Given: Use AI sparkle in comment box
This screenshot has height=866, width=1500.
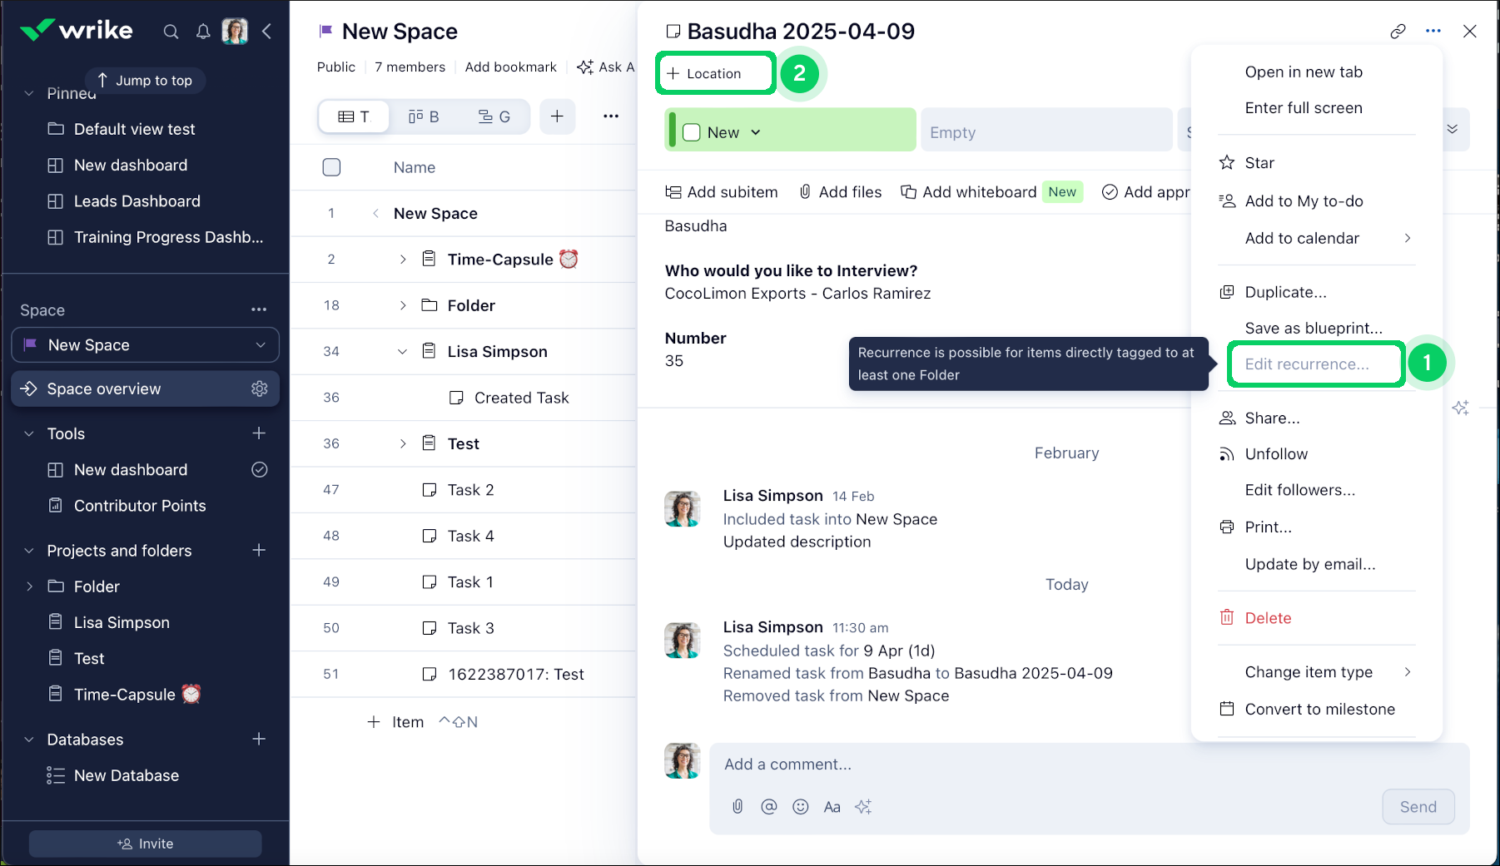Looking at the screenshot, I should coord(863,807).
